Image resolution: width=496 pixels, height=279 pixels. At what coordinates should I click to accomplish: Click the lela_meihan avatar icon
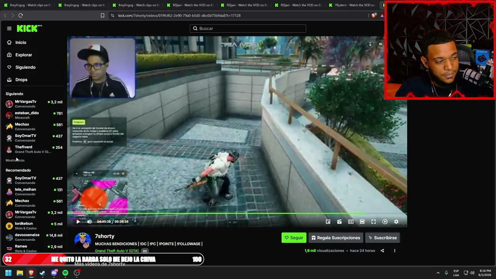9,192
